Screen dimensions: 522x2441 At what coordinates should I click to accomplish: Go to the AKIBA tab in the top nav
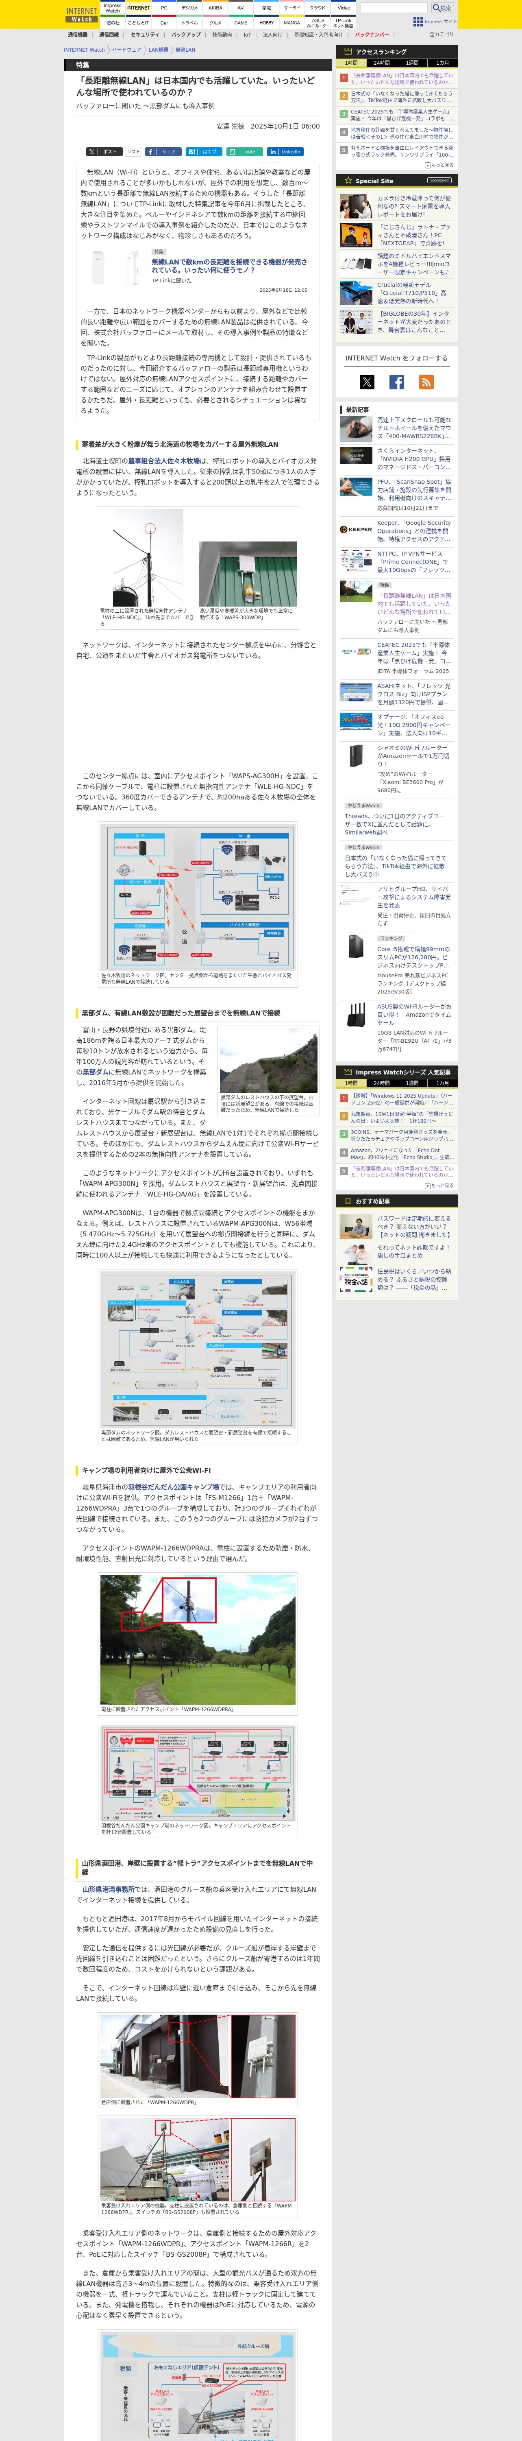[215, 8]
